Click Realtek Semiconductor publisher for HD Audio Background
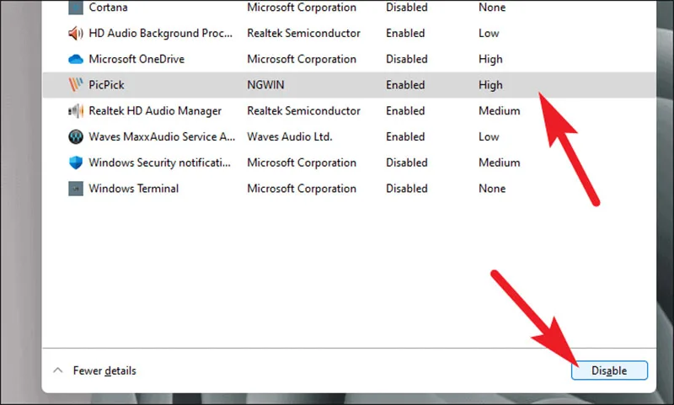The width and height of the screenshot is (674, 405). pos(304,33)
